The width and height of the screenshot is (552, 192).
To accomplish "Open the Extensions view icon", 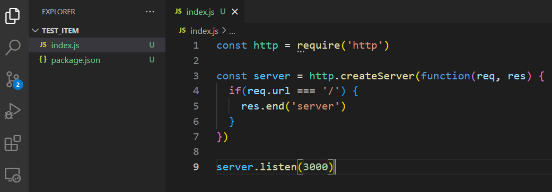I will pyautogui.click(x=13, y=143).
